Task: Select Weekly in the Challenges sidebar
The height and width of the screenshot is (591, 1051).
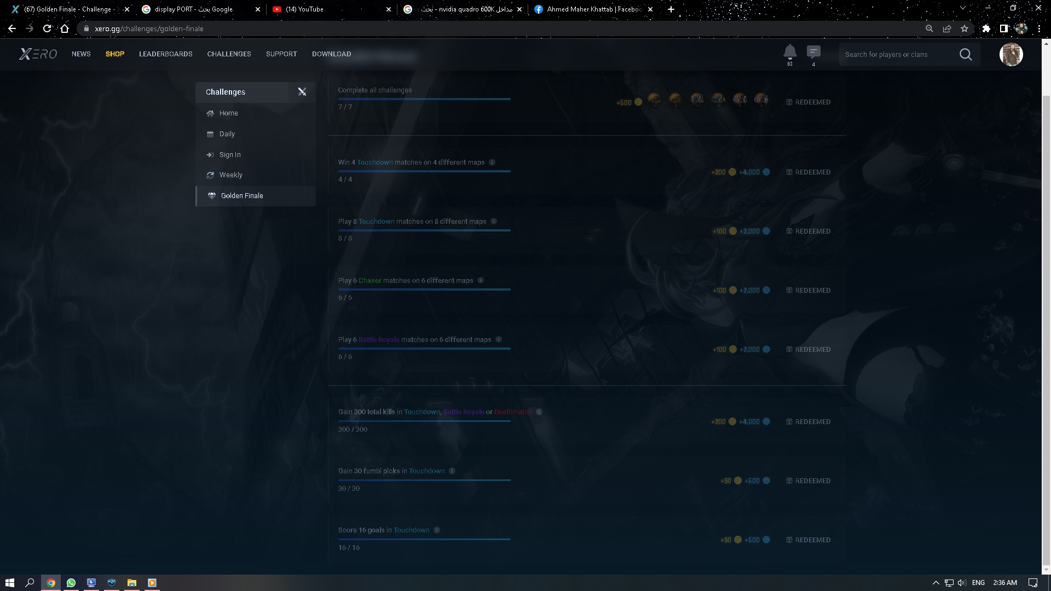Action: click(230, 175)
